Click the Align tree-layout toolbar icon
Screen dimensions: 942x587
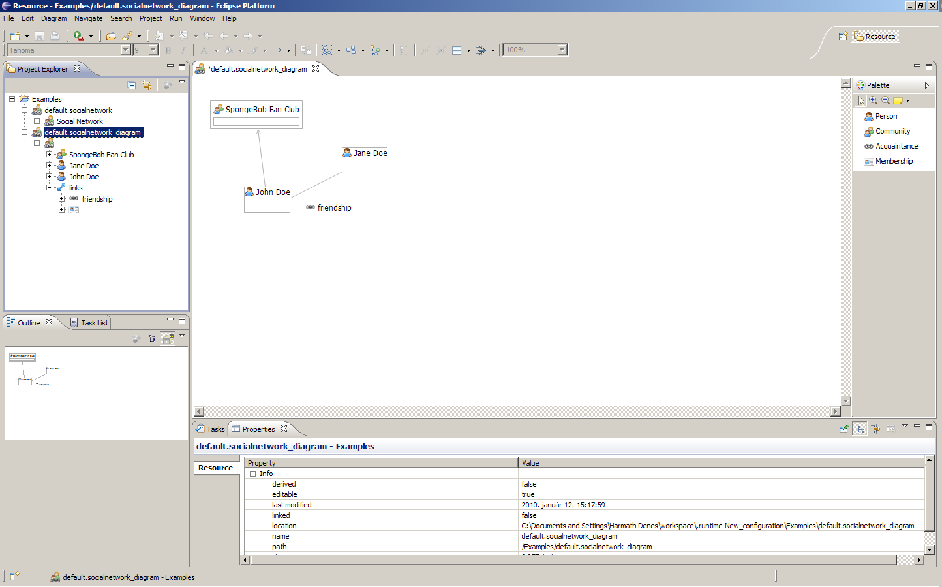(x=375, y=50)
